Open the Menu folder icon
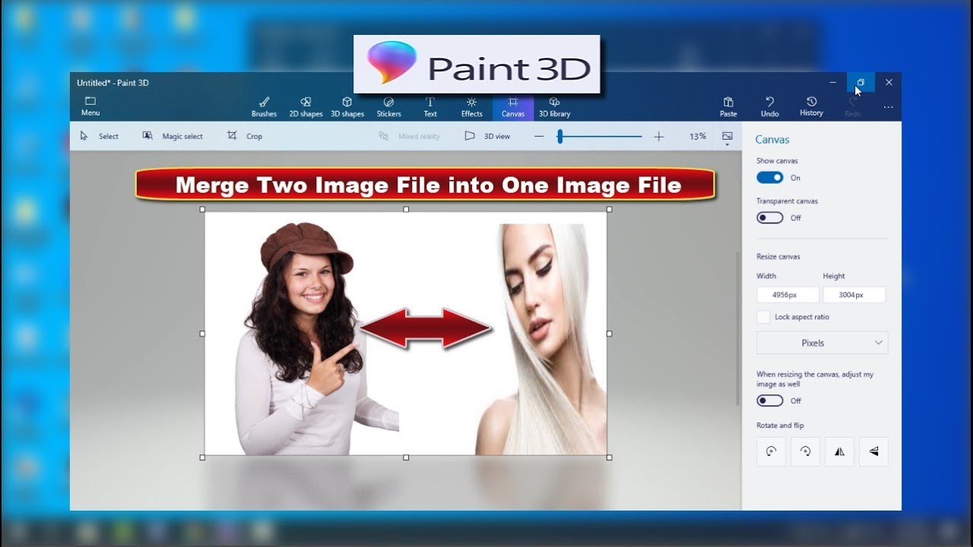 (x=90, y=106)
